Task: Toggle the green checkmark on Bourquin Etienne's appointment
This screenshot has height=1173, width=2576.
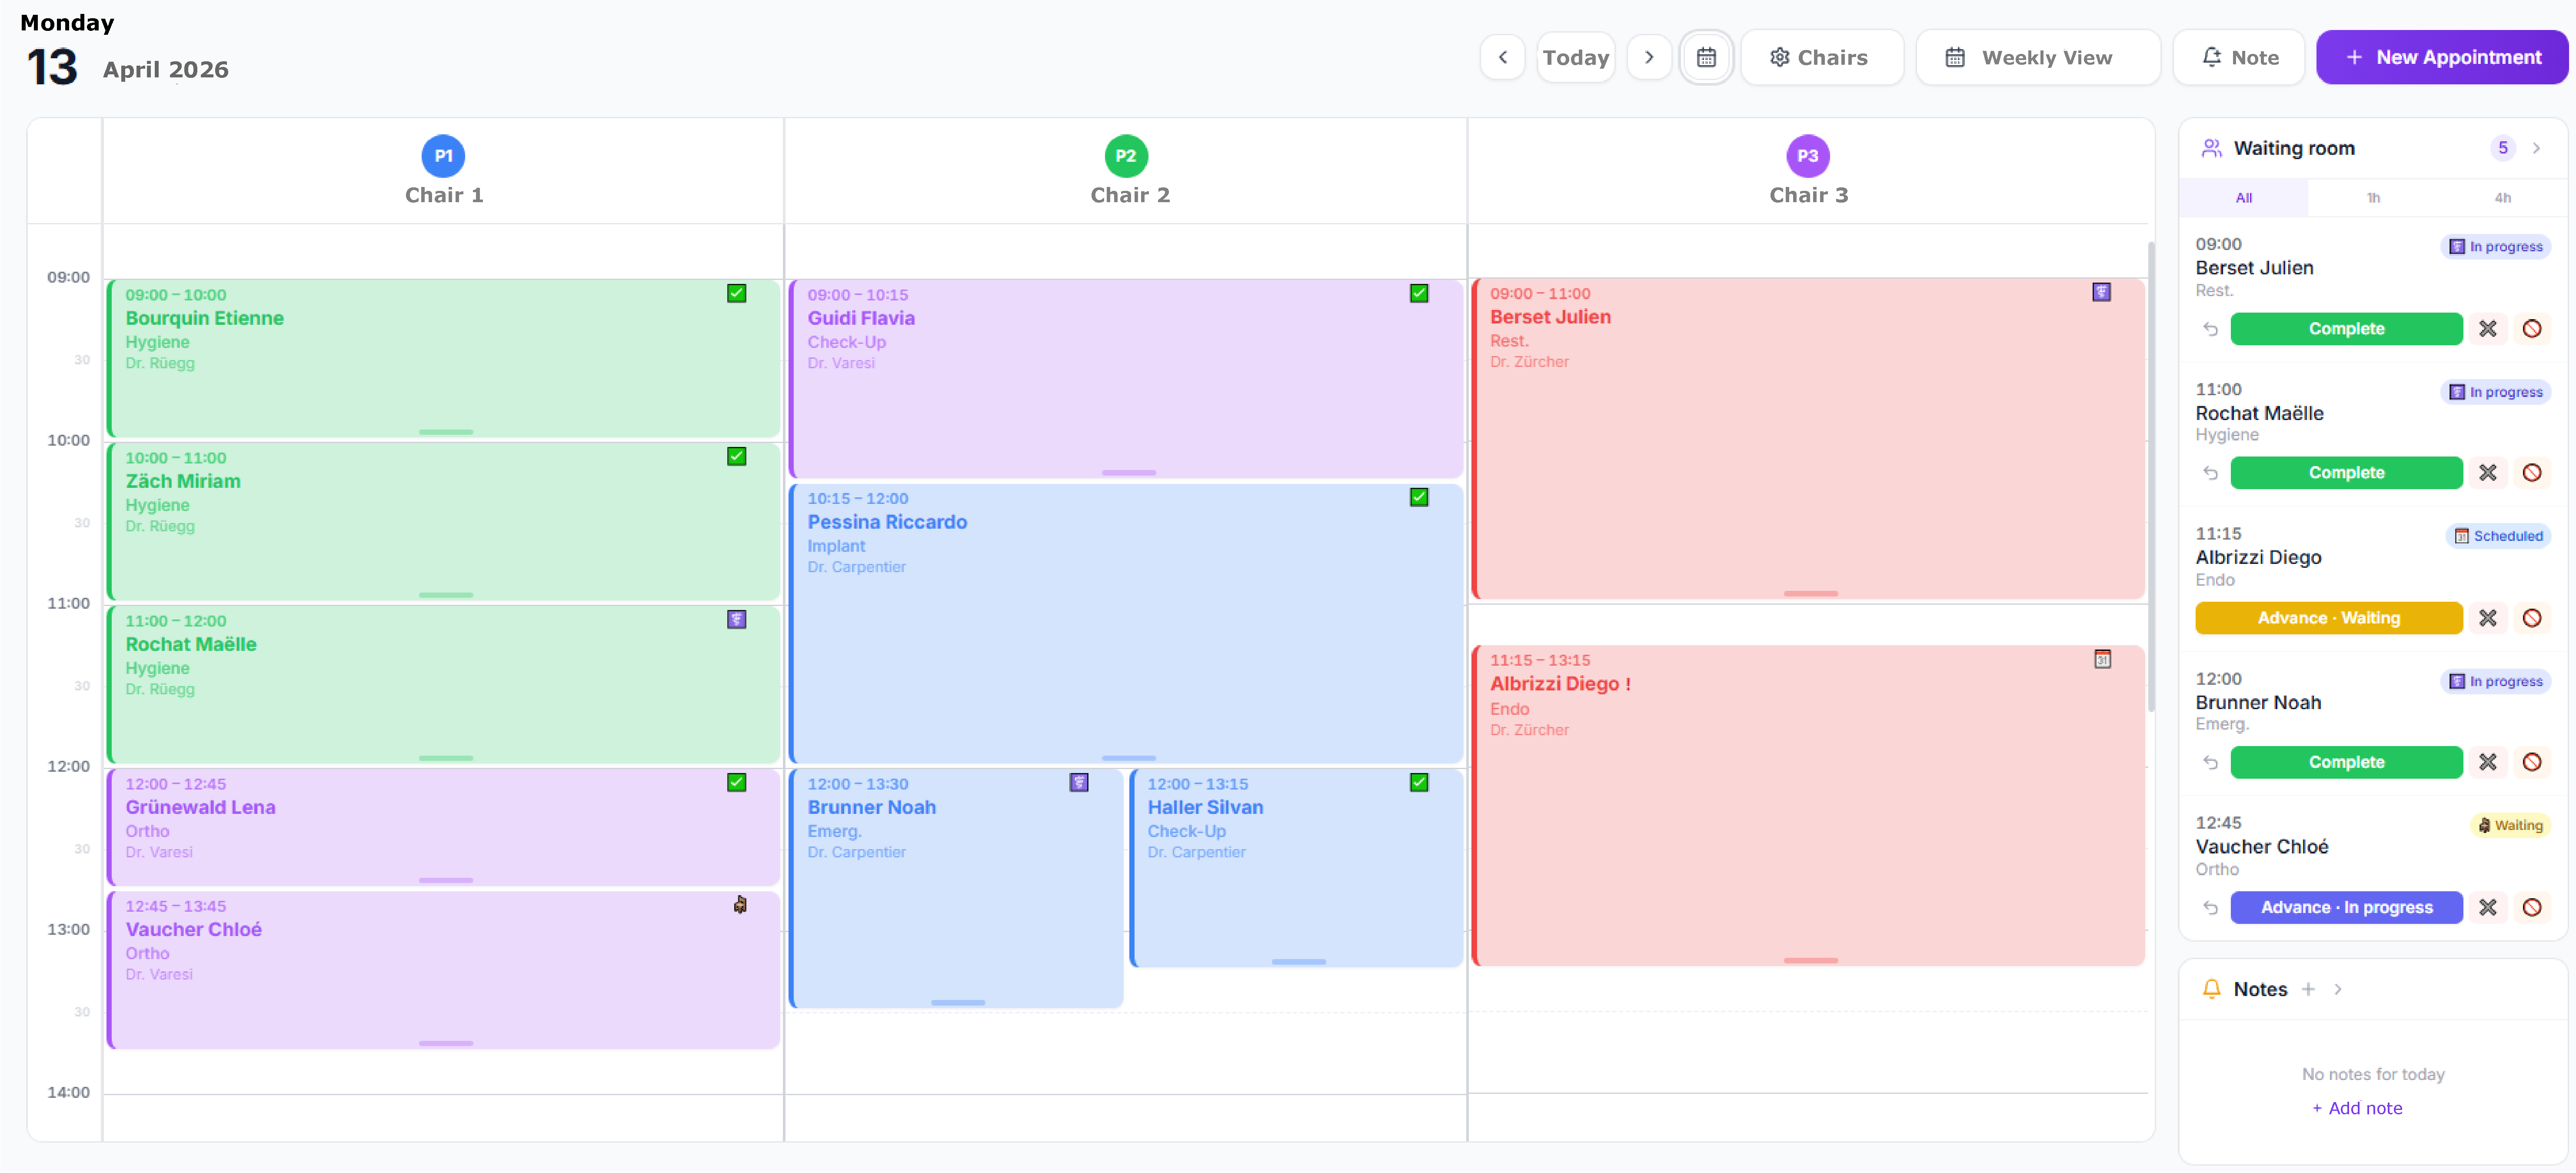Action: [x=736, y=292]
